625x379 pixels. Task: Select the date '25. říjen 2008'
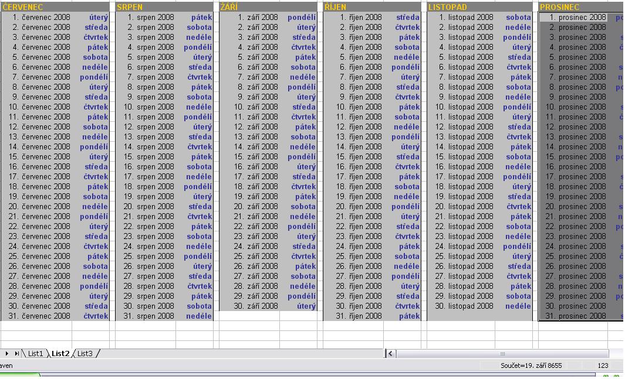pyautogui.click(x=353, y=256)
